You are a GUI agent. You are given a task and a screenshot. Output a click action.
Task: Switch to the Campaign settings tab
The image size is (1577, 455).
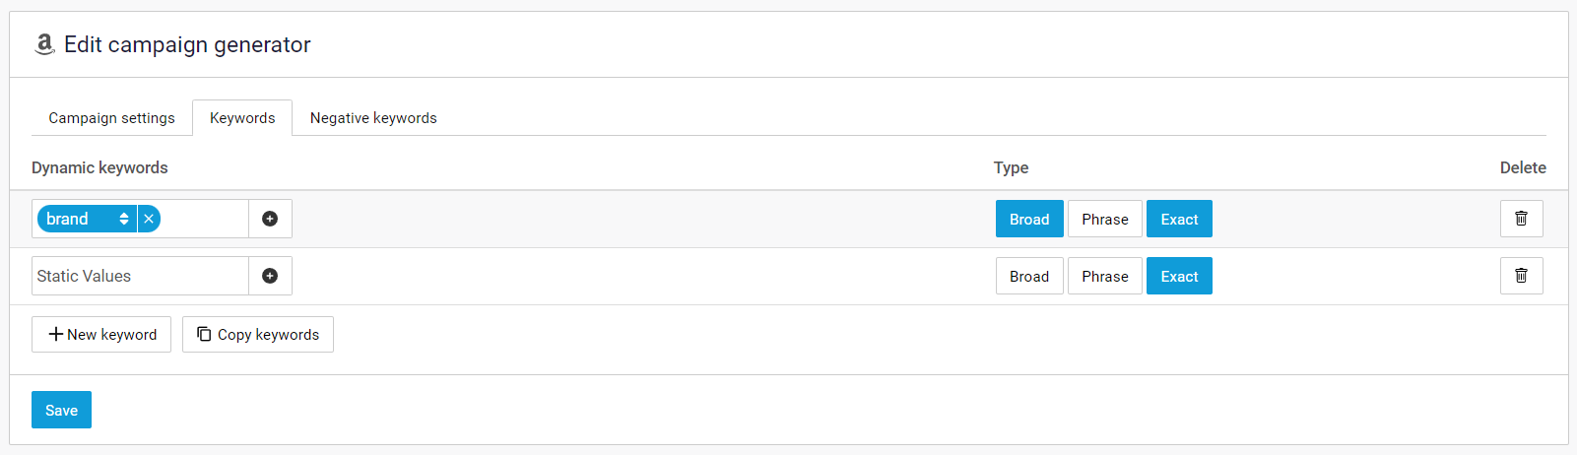(111, 118)
